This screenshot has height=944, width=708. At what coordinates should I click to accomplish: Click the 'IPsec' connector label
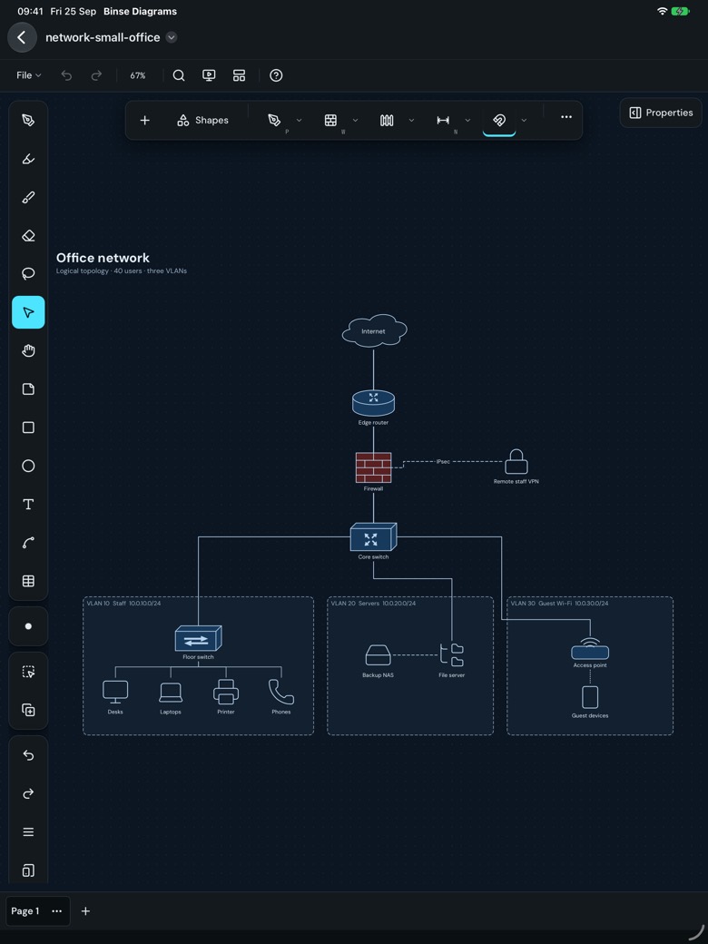443,462
